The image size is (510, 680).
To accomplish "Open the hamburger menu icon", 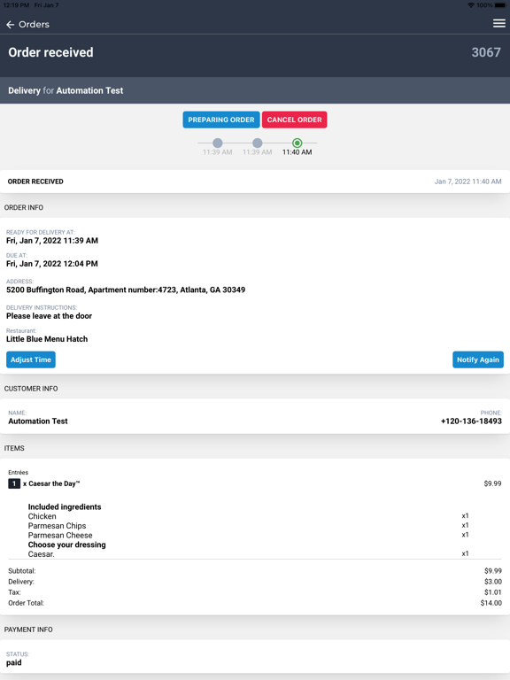I will (x=499, y=23).
